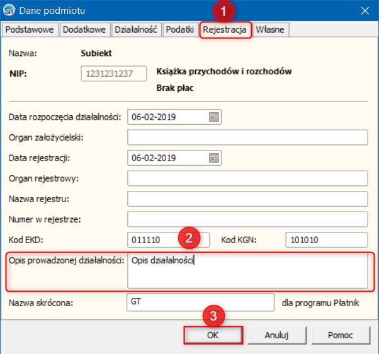Open the Podatki tab
This screenshot has width=379, height=354.
pyautogui.click(x=180, y=30)
